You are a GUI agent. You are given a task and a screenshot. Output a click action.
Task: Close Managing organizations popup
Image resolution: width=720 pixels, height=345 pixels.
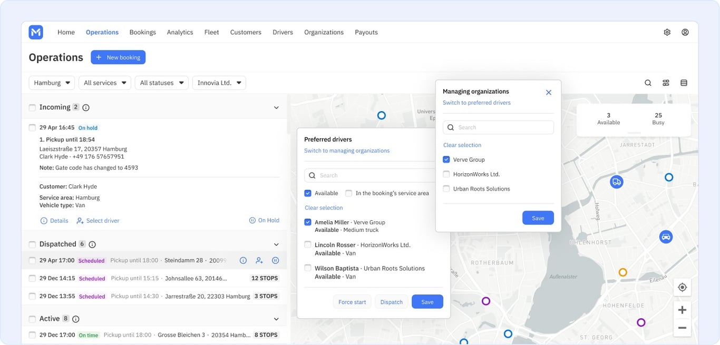click(549, 92)
